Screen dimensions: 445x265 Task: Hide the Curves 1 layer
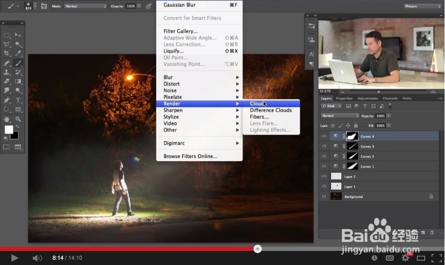click(324, 166)
